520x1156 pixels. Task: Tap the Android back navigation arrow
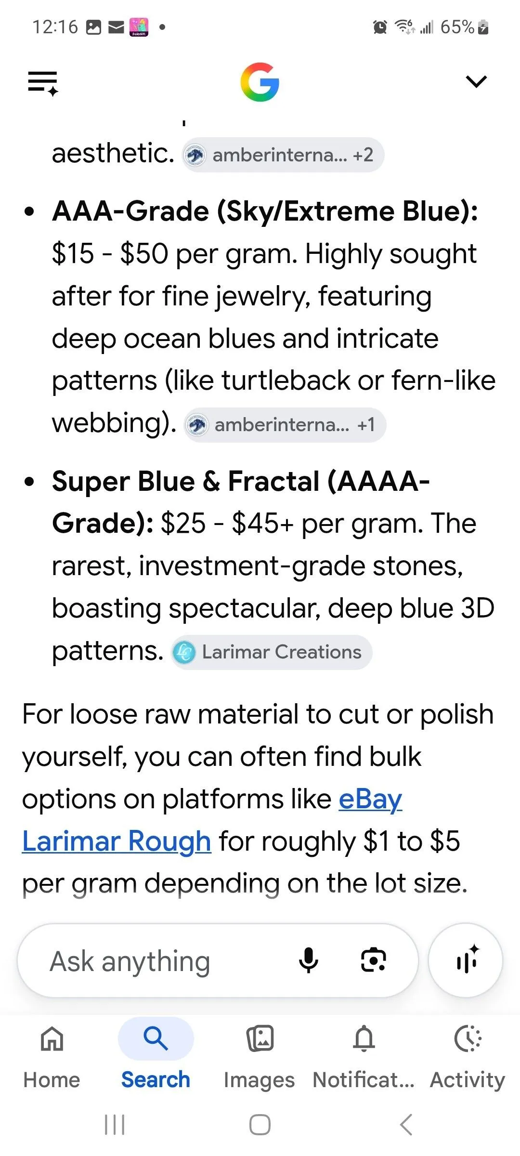coord(406,1125)
